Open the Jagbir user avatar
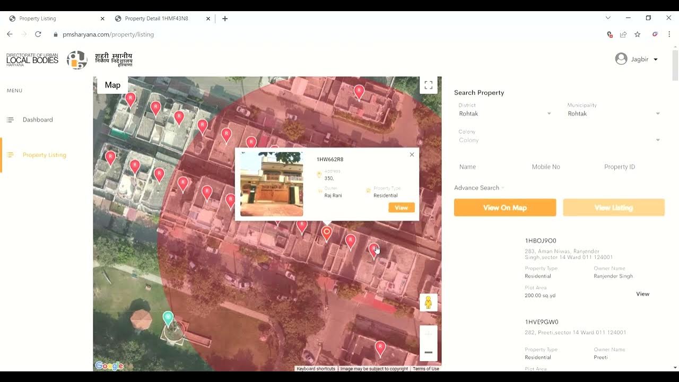This screenshot has height=382, width=679. tap(621, 59)
